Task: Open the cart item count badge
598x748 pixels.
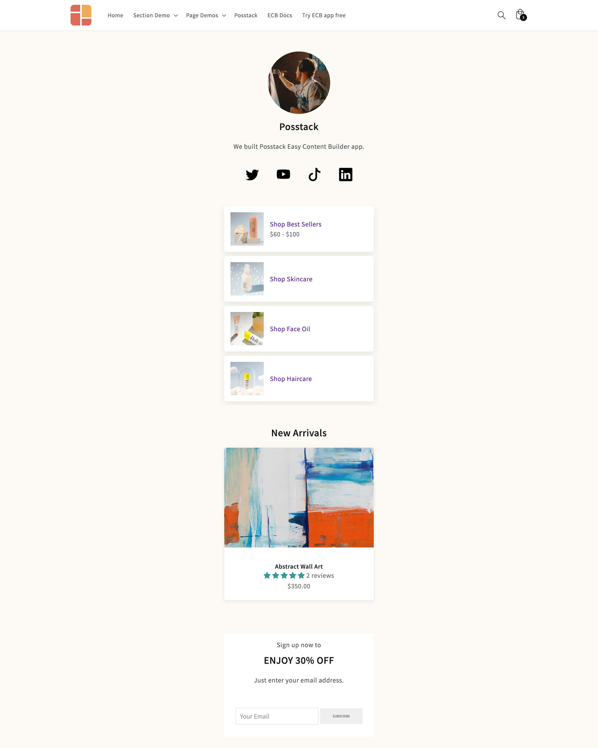Action: [x=522, y=18]
